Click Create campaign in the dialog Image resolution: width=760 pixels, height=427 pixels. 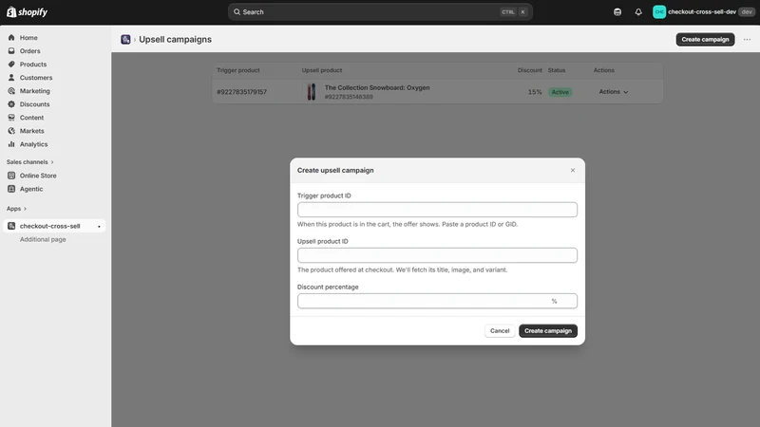548,330
